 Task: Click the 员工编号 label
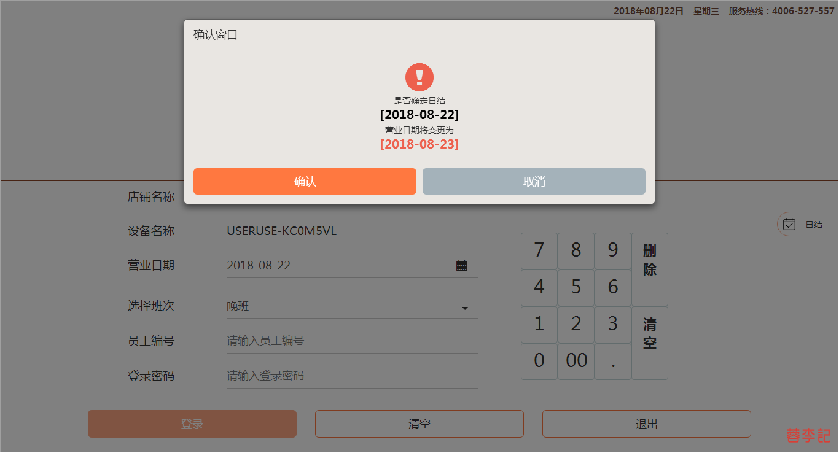[x=151, y=341]
